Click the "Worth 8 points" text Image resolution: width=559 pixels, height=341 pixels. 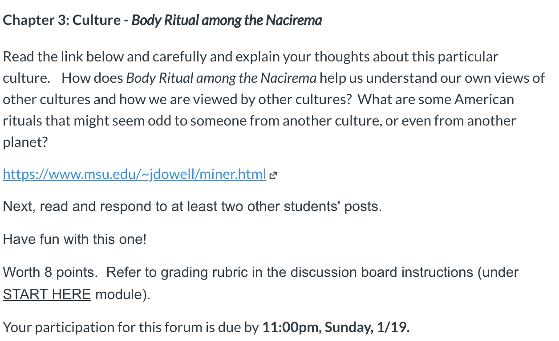pos(50,272)
